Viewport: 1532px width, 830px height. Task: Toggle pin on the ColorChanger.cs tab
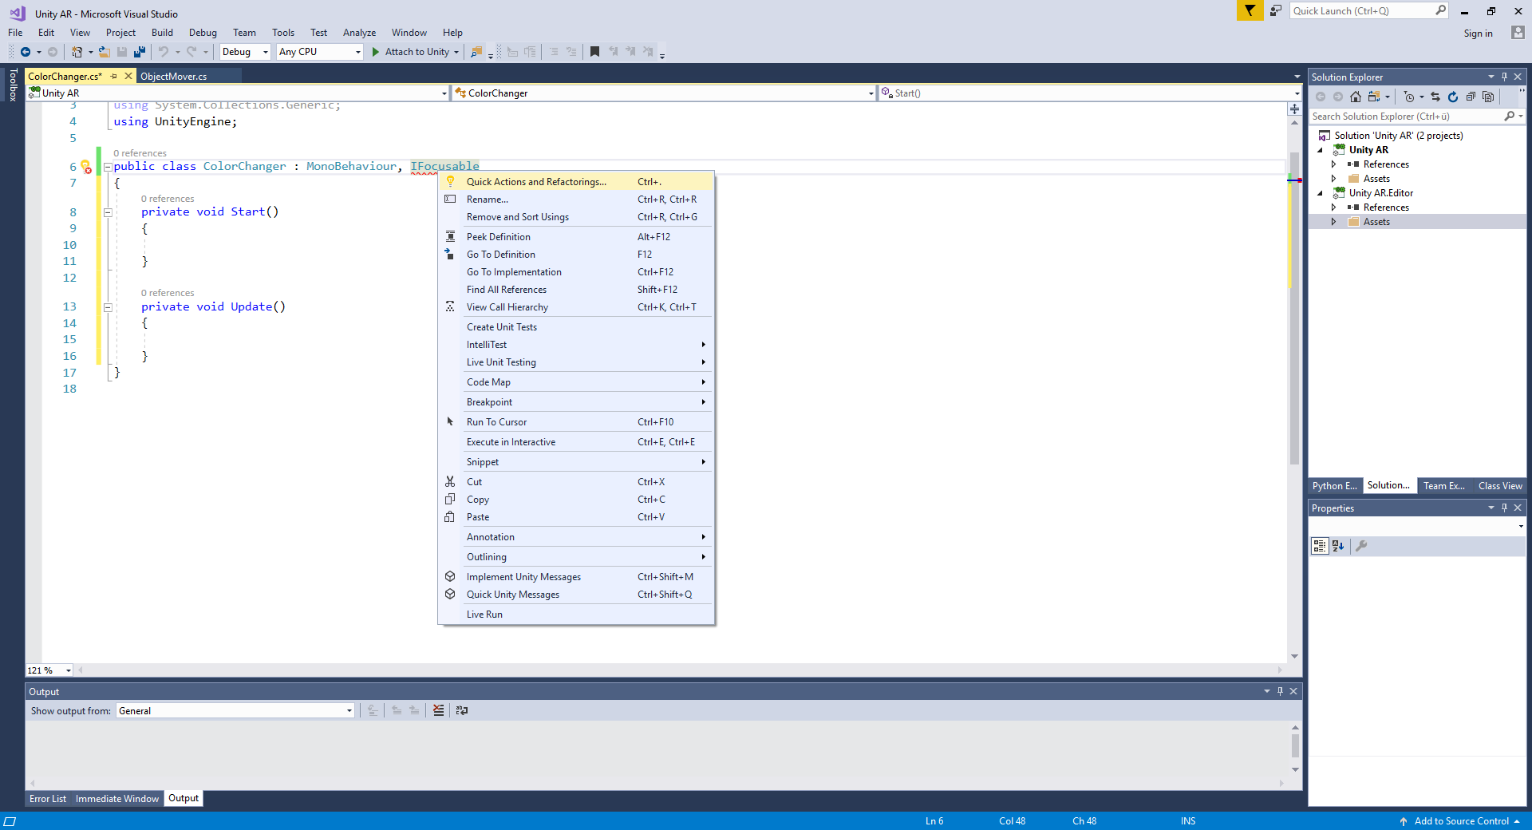click(x=114, y=77)
